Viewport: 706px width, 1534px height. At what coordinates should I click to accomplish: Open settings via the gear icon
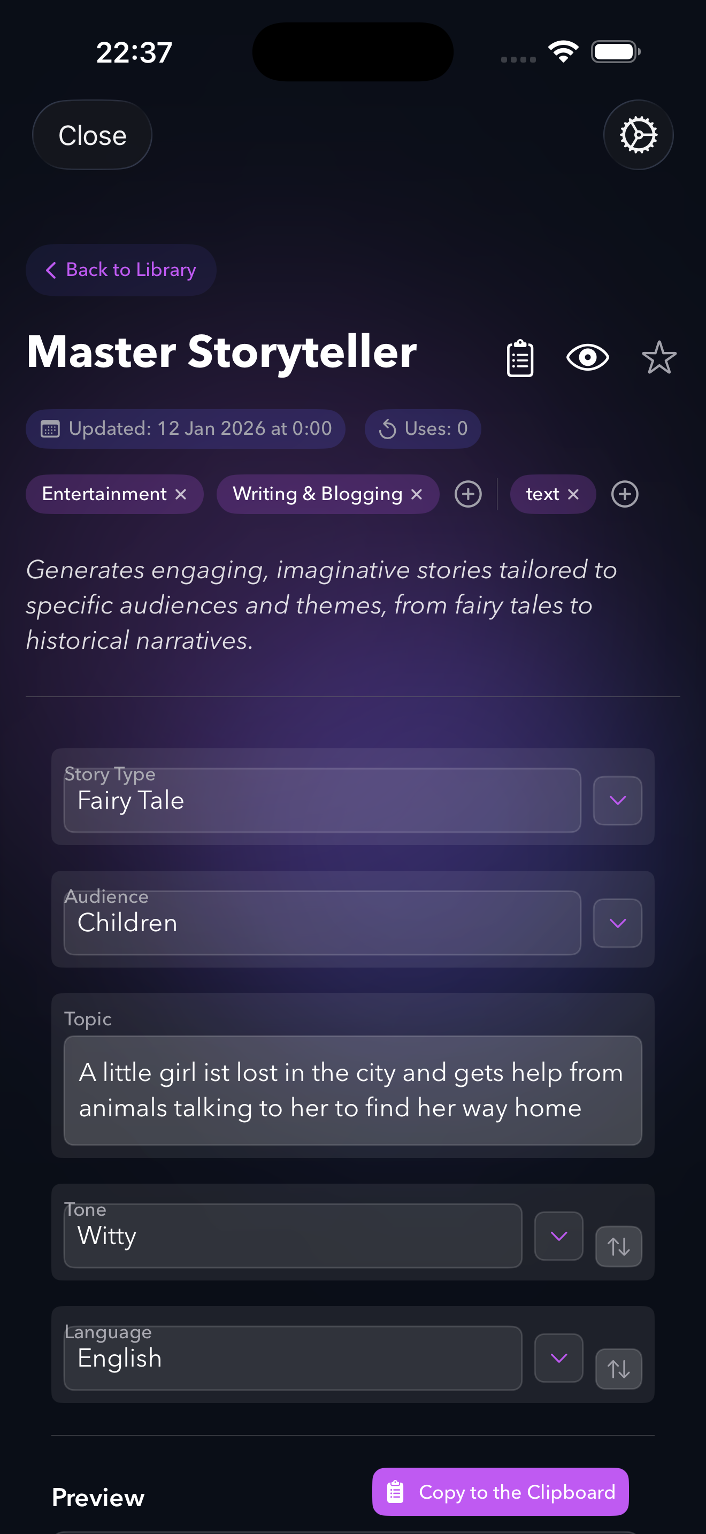click(638, 135)
